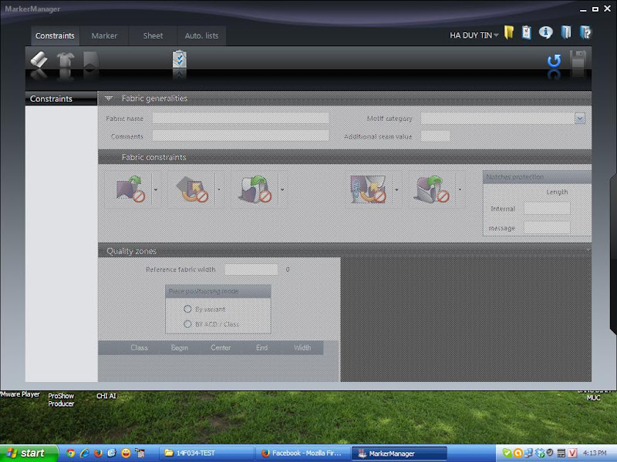Open the clipboard checklist toolbar icon
The height and width of the screenshot is (462, 617).
pos(180,59)
